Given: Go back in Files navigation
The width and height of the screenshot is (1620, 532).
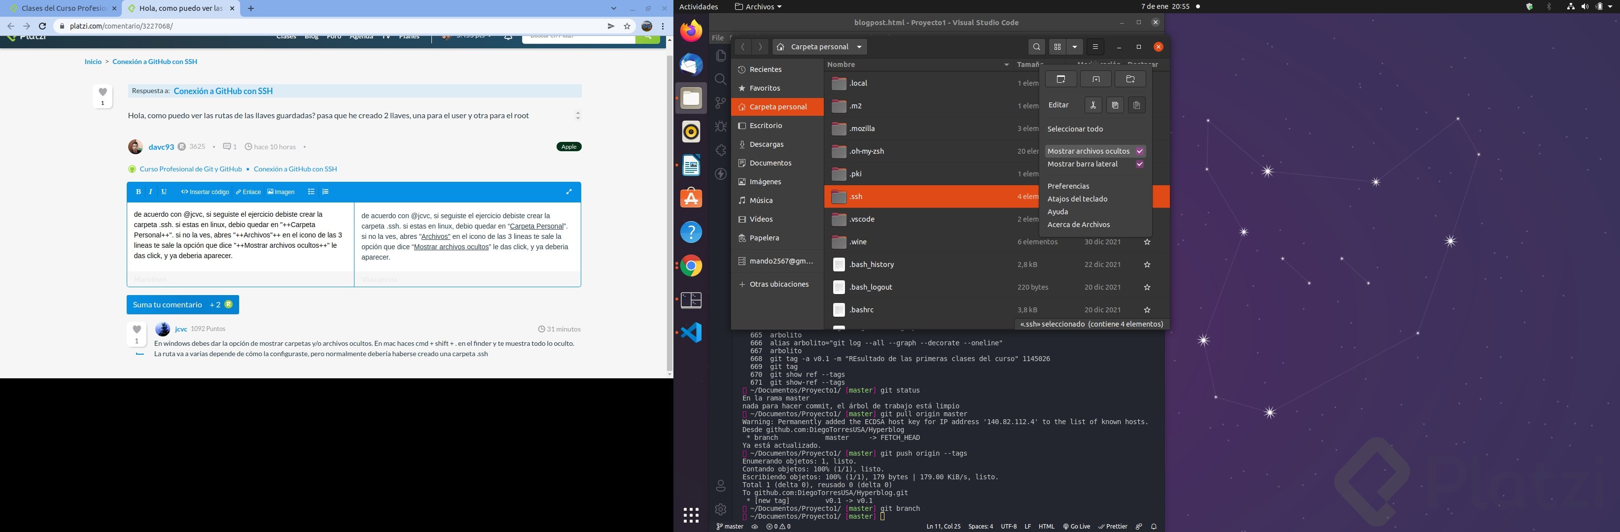Looking at the screenshot, I should [x=743, y=47].
